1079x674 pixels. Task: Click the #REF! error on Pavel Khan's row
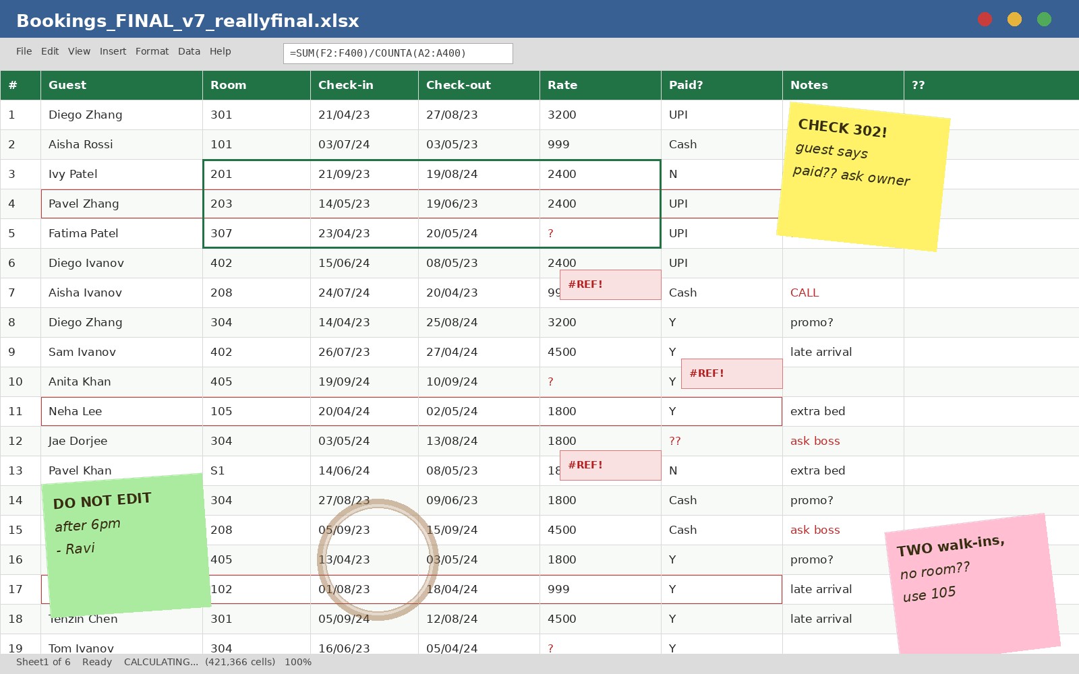[x=610, y=465]
